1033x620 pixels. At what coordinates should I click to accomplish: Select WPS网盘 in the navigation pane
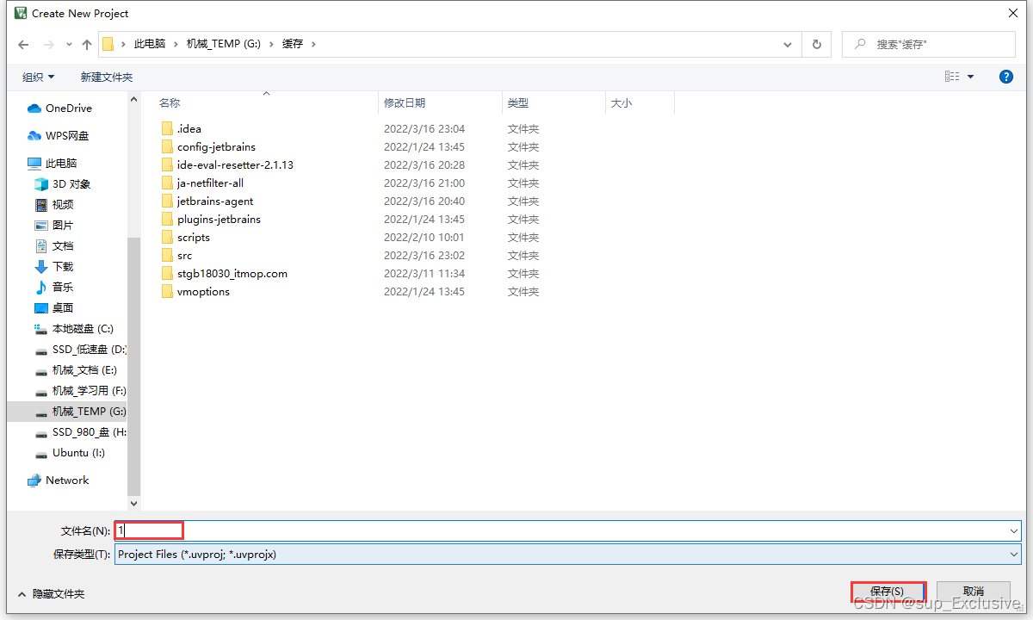point(59,135)
